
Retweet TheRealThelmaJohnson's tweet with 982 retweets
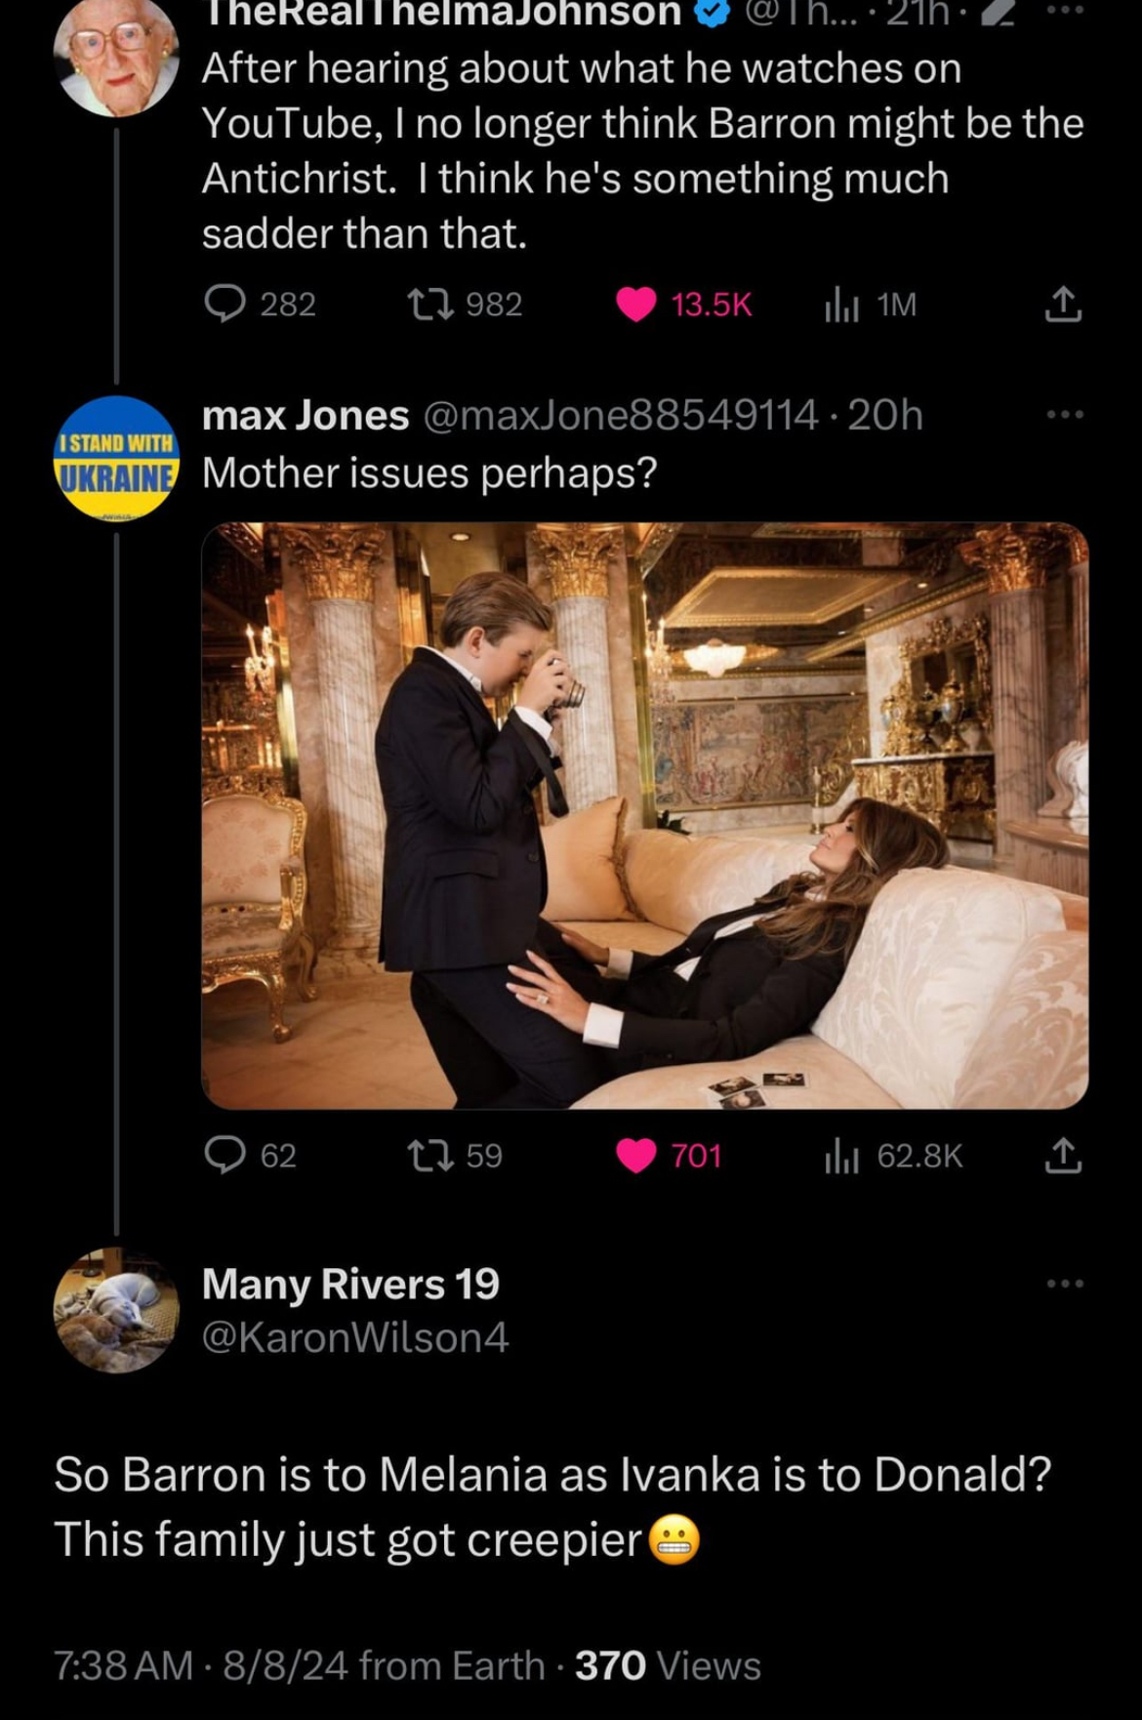pyautogui.click(x=430, y=304)
